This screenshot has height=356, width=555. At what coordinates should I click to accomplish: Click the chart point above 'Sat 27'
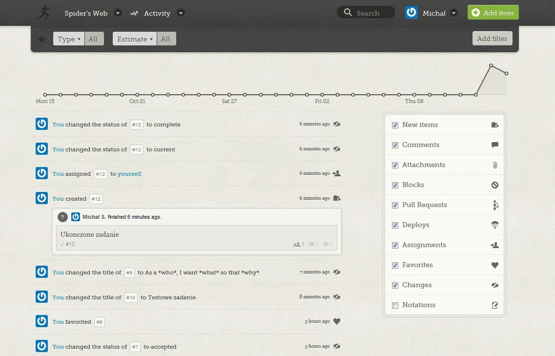coord(229,95)
